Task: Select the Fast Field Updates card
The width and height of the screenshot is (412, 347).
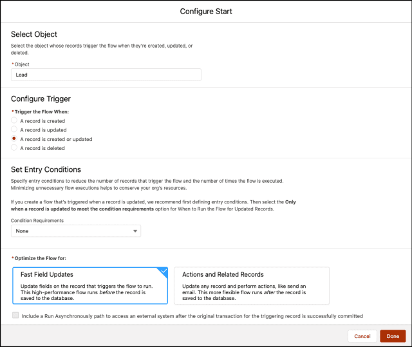Action: tap(90, 286)
